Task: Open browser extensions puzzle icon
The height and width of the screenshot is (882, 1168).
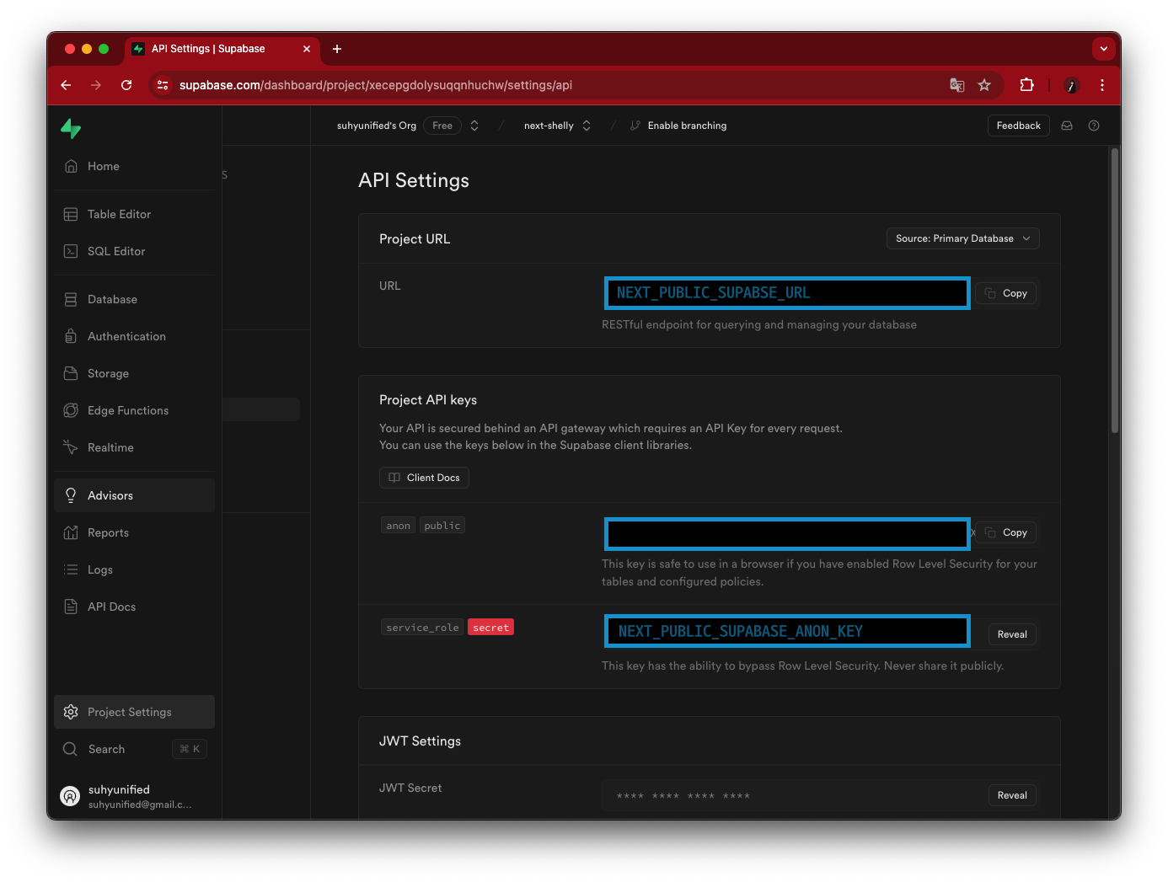Action: point(1026,85)
